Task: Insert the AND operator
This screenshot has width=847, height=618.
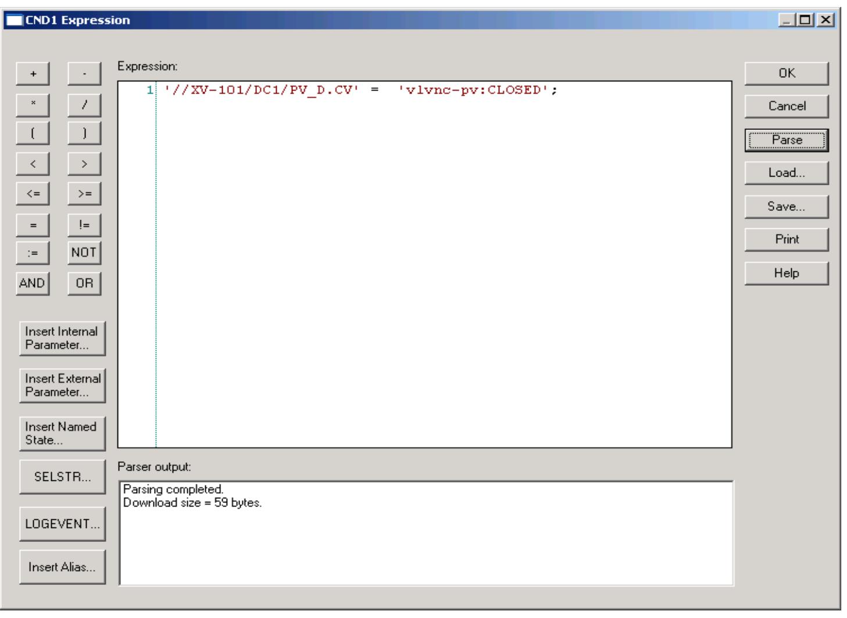Action: tap(33, 283)
